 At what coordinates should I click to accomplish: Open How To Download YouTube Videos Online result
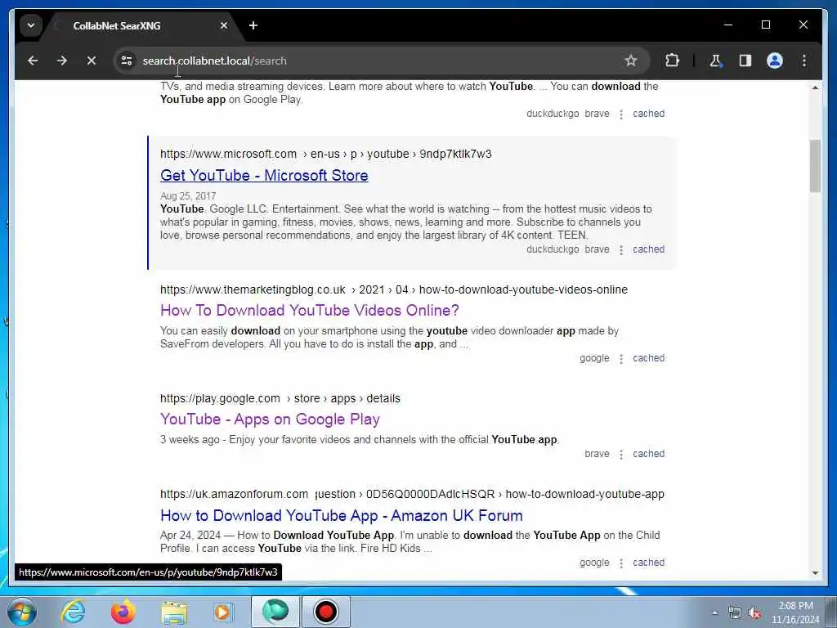point(310,310)
